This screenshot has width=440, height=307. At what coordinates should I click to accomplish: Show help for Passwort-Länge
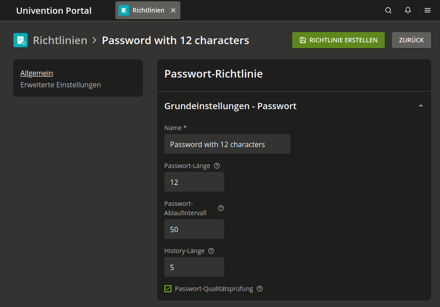[x=217, y=166]
